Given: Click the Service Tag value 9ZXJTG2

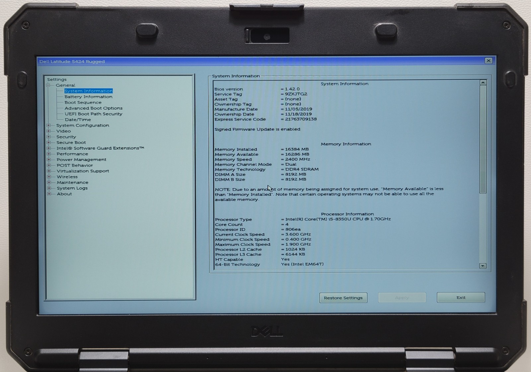Looking at the screenshot, I should pos(296,94).
